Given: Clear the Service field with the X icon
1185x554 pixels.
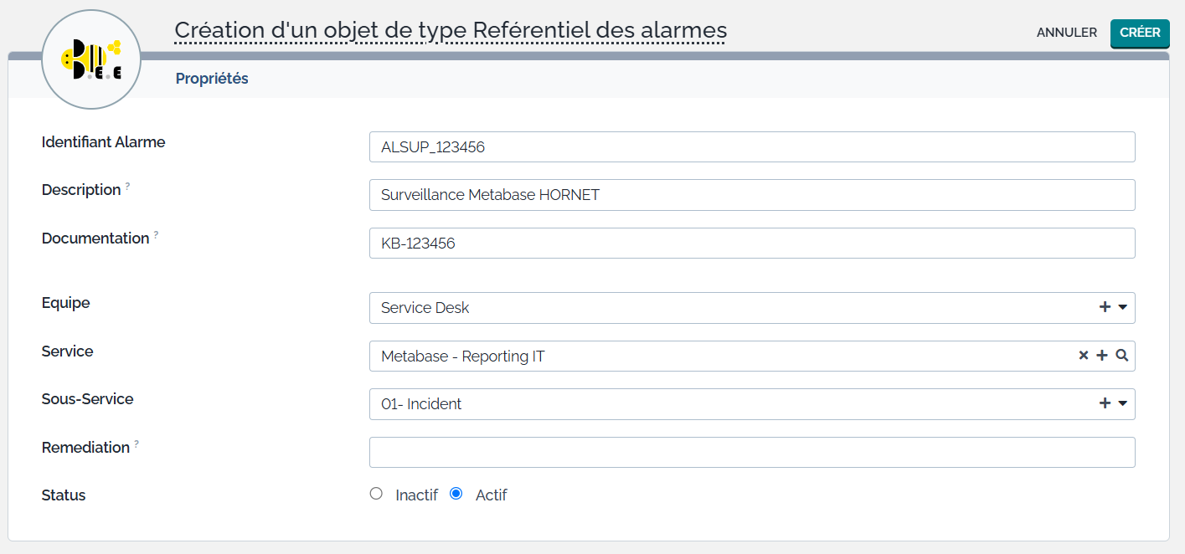Looking at the screenshot, I should tap(1083, 356).
